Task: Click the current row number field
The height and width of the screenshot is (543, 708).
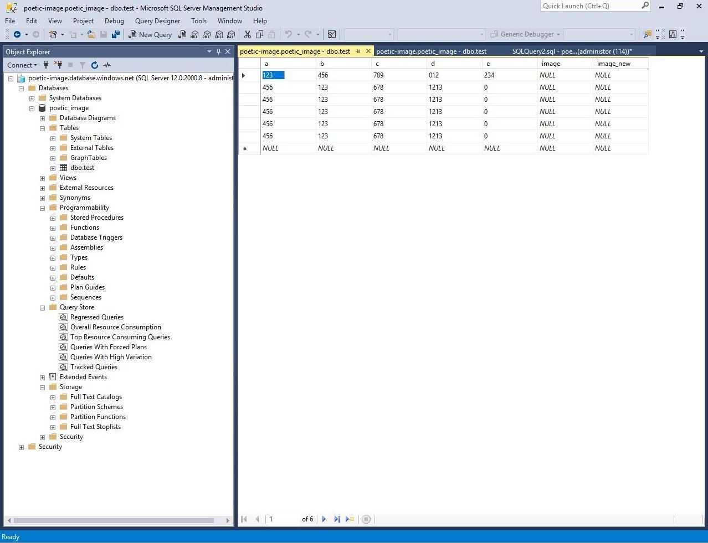Action: click(282, 519)
